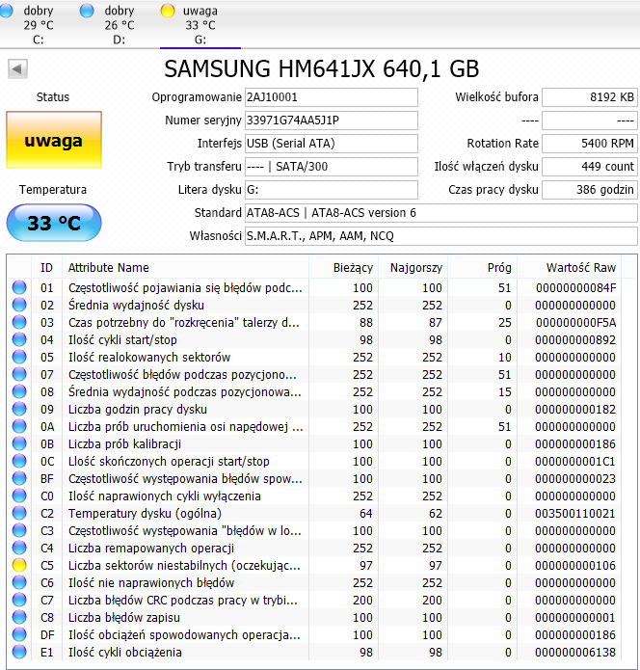Click the Standard field ATA8-ACS
The width and height of the screenshot is (640, 670).
440,213
